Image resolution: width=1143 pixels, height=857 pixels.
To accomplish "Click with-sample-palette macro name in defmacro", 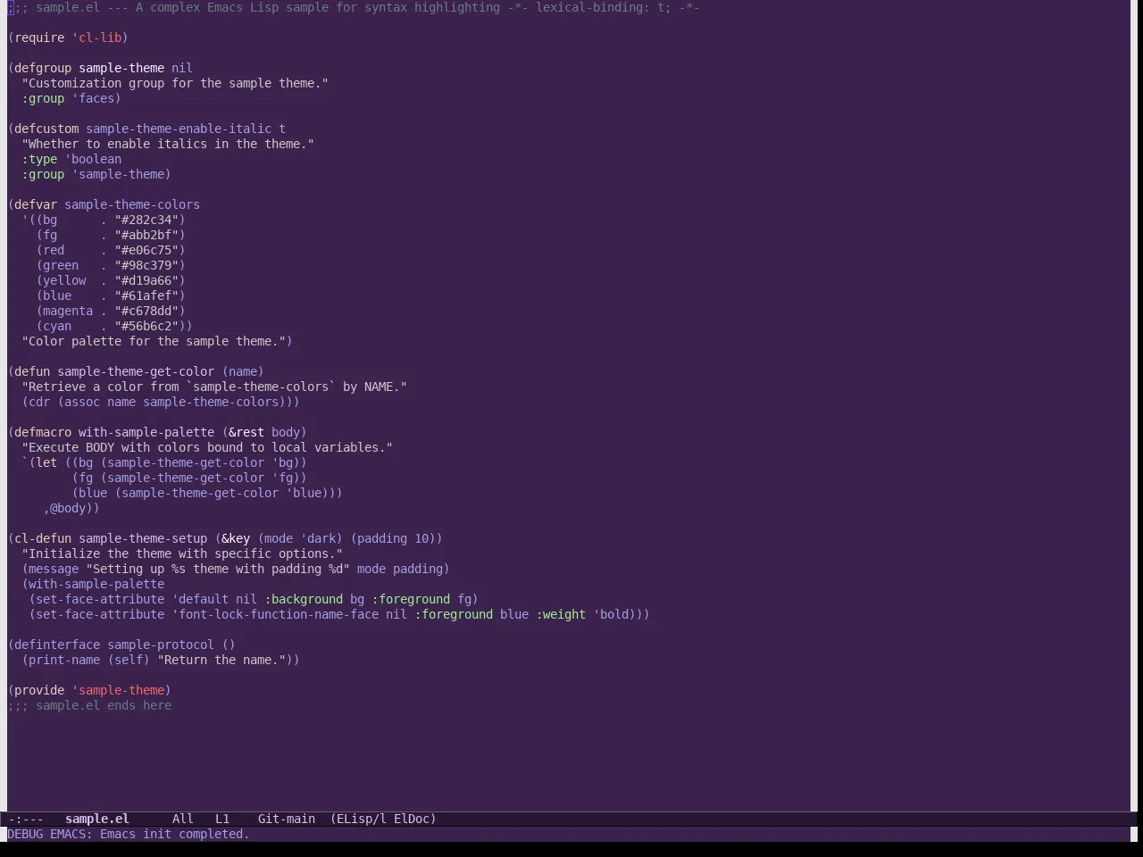I will click(x=146, y=432).
